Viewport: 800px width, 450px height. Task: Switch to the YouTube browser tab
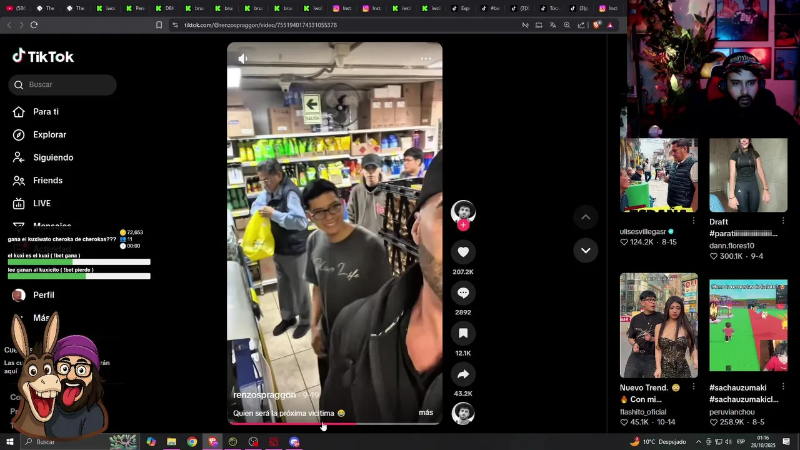click(x=16, y=8)
